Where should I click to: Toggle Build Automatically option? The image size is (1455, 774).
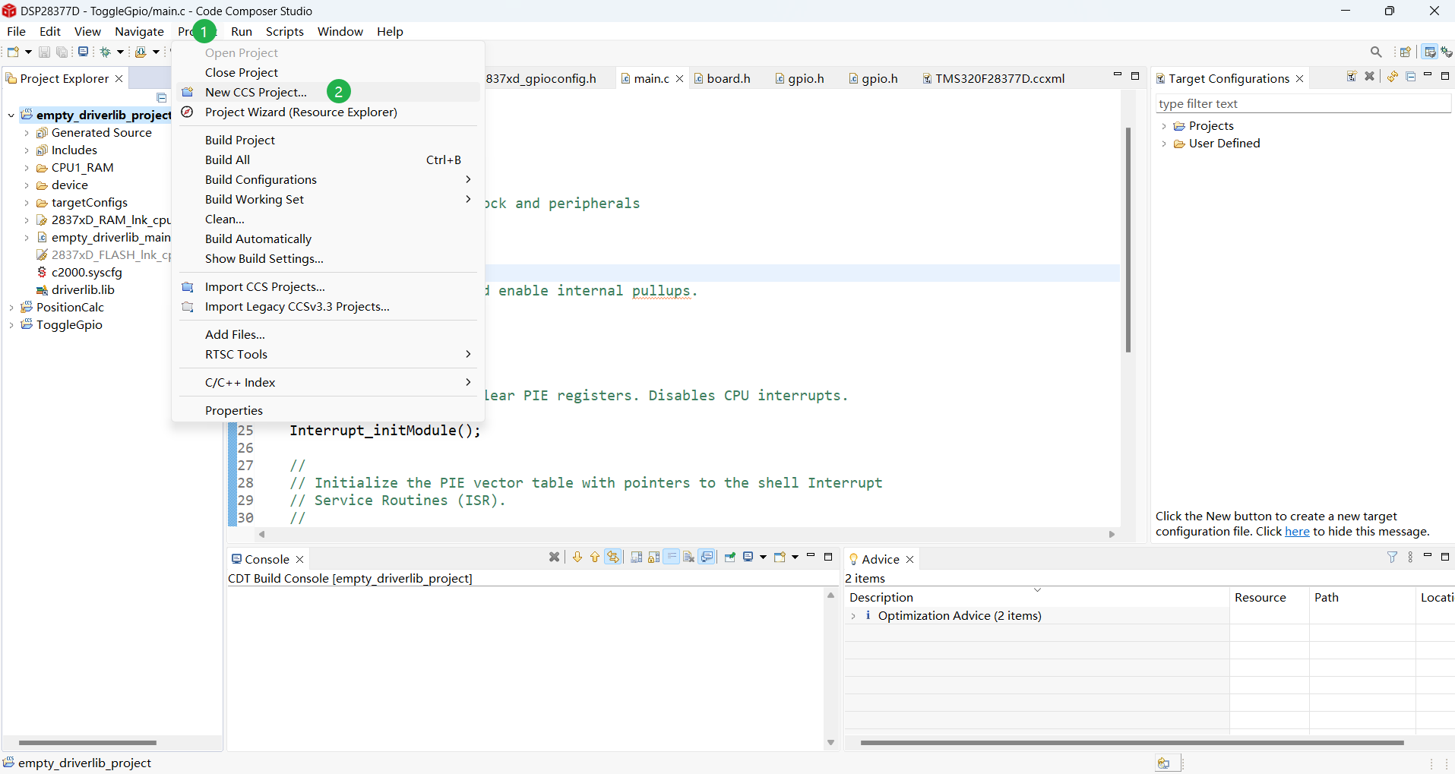tap(258, 239)
